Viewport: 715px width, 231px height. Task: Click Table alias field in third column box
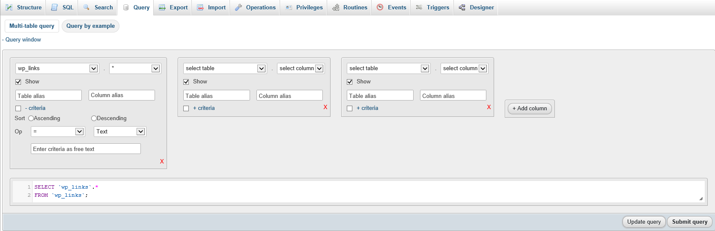[380, 95]
